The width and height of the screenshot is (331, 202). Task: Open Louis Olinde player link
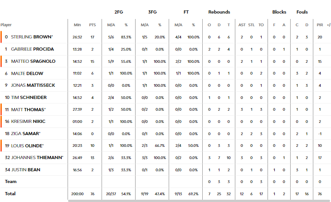27,146
